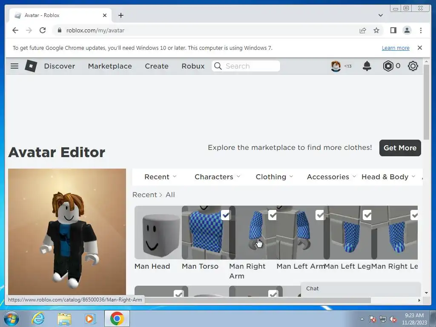This screenshot has height=327, width=436.
Task: Open the user avatar profile icon
Action: (x=336, y=66)
